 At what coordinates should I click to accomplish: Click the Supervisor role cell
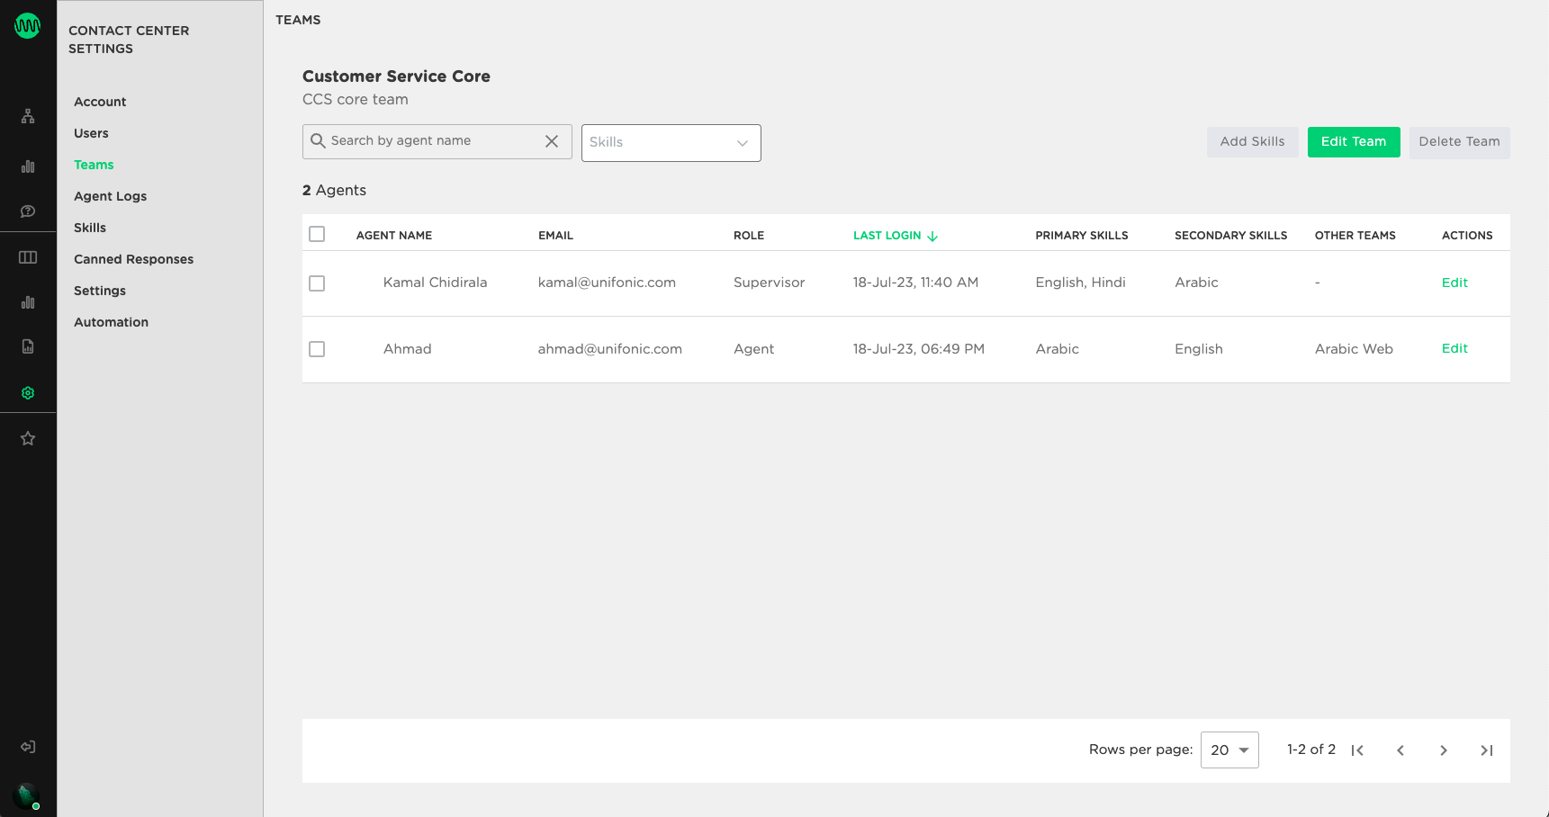click(x=769, y=283)
